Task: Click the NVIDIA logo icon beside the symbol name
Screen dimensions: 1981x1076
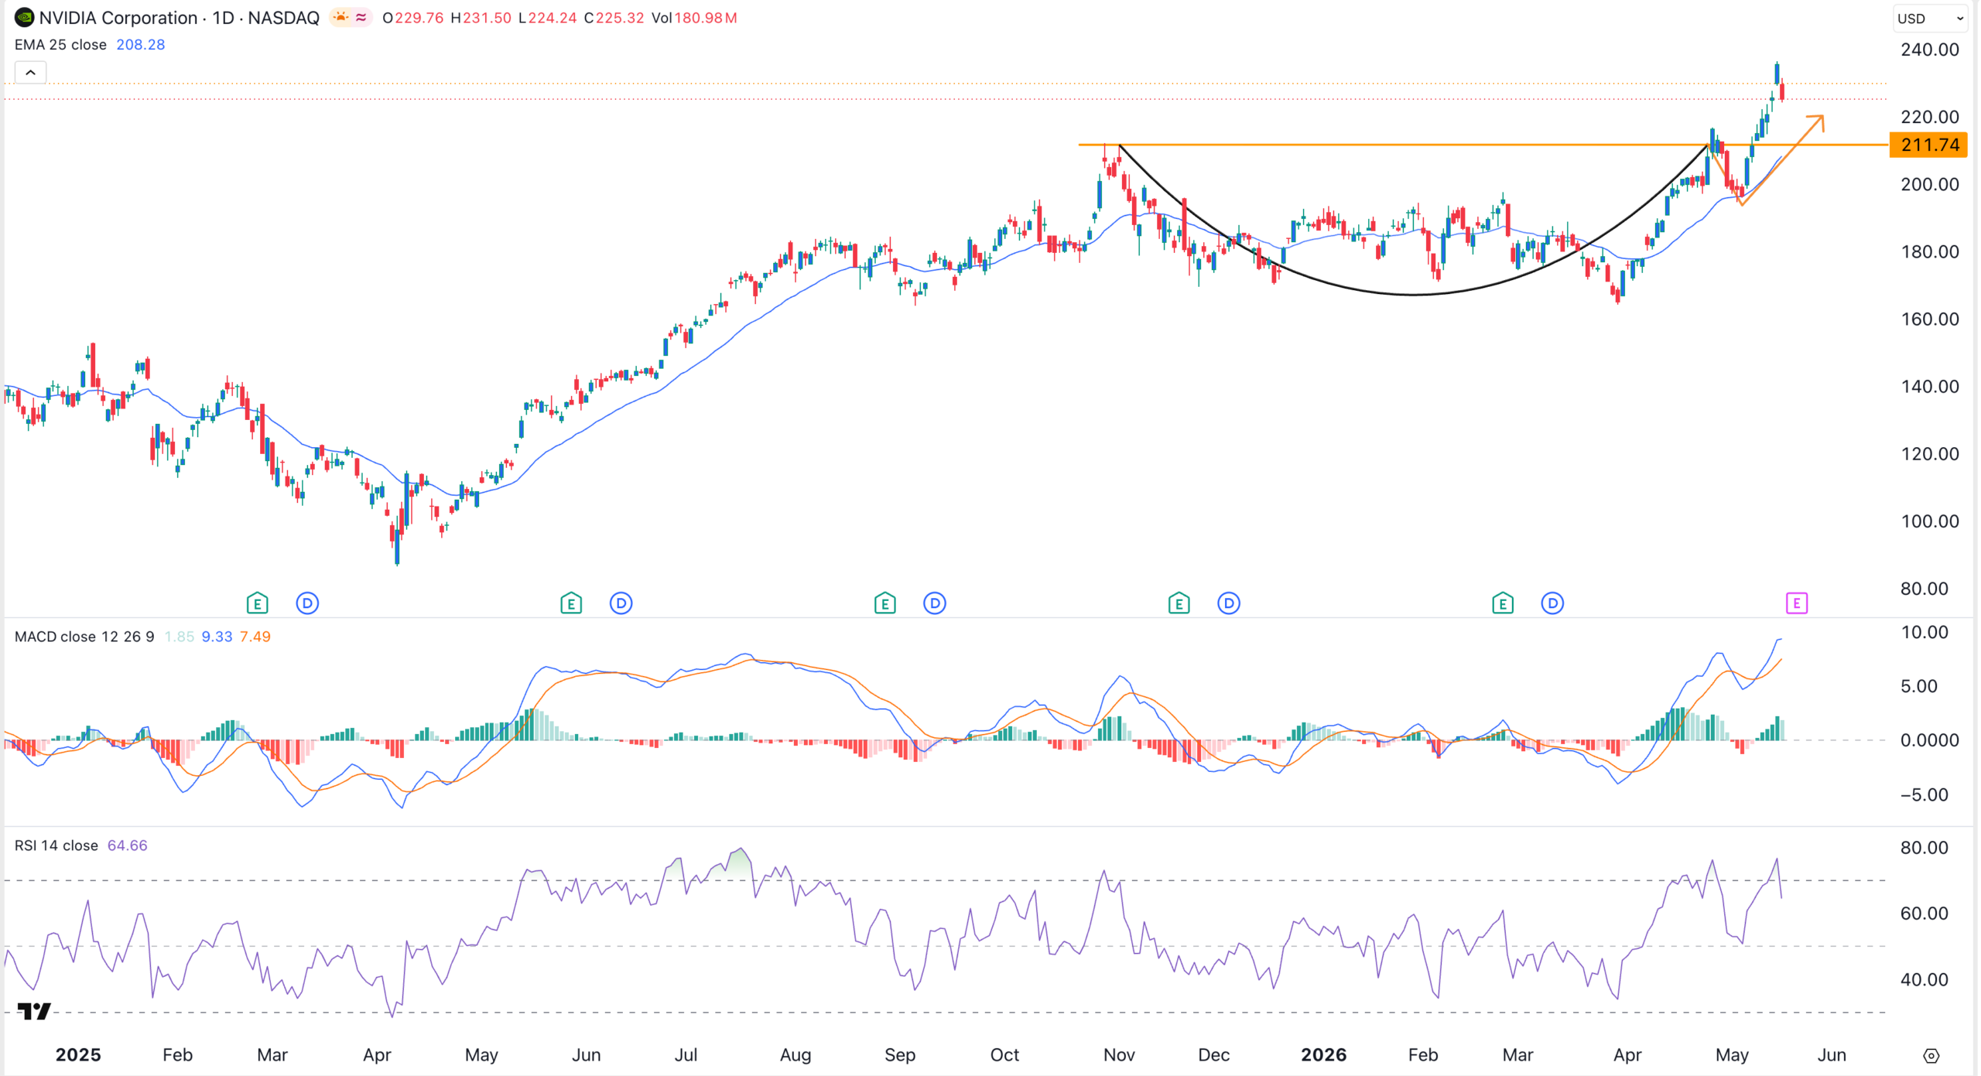Action: [24, 17]
